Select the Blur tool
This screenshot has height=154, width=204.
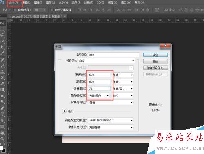click(2, 96)
